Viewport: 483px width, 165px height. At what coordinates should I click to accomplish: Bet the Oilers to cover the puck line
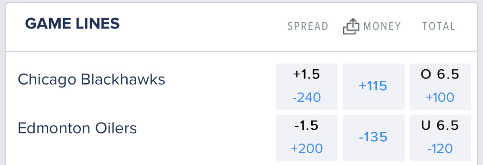pyautogui.click(x=306, y=137)
